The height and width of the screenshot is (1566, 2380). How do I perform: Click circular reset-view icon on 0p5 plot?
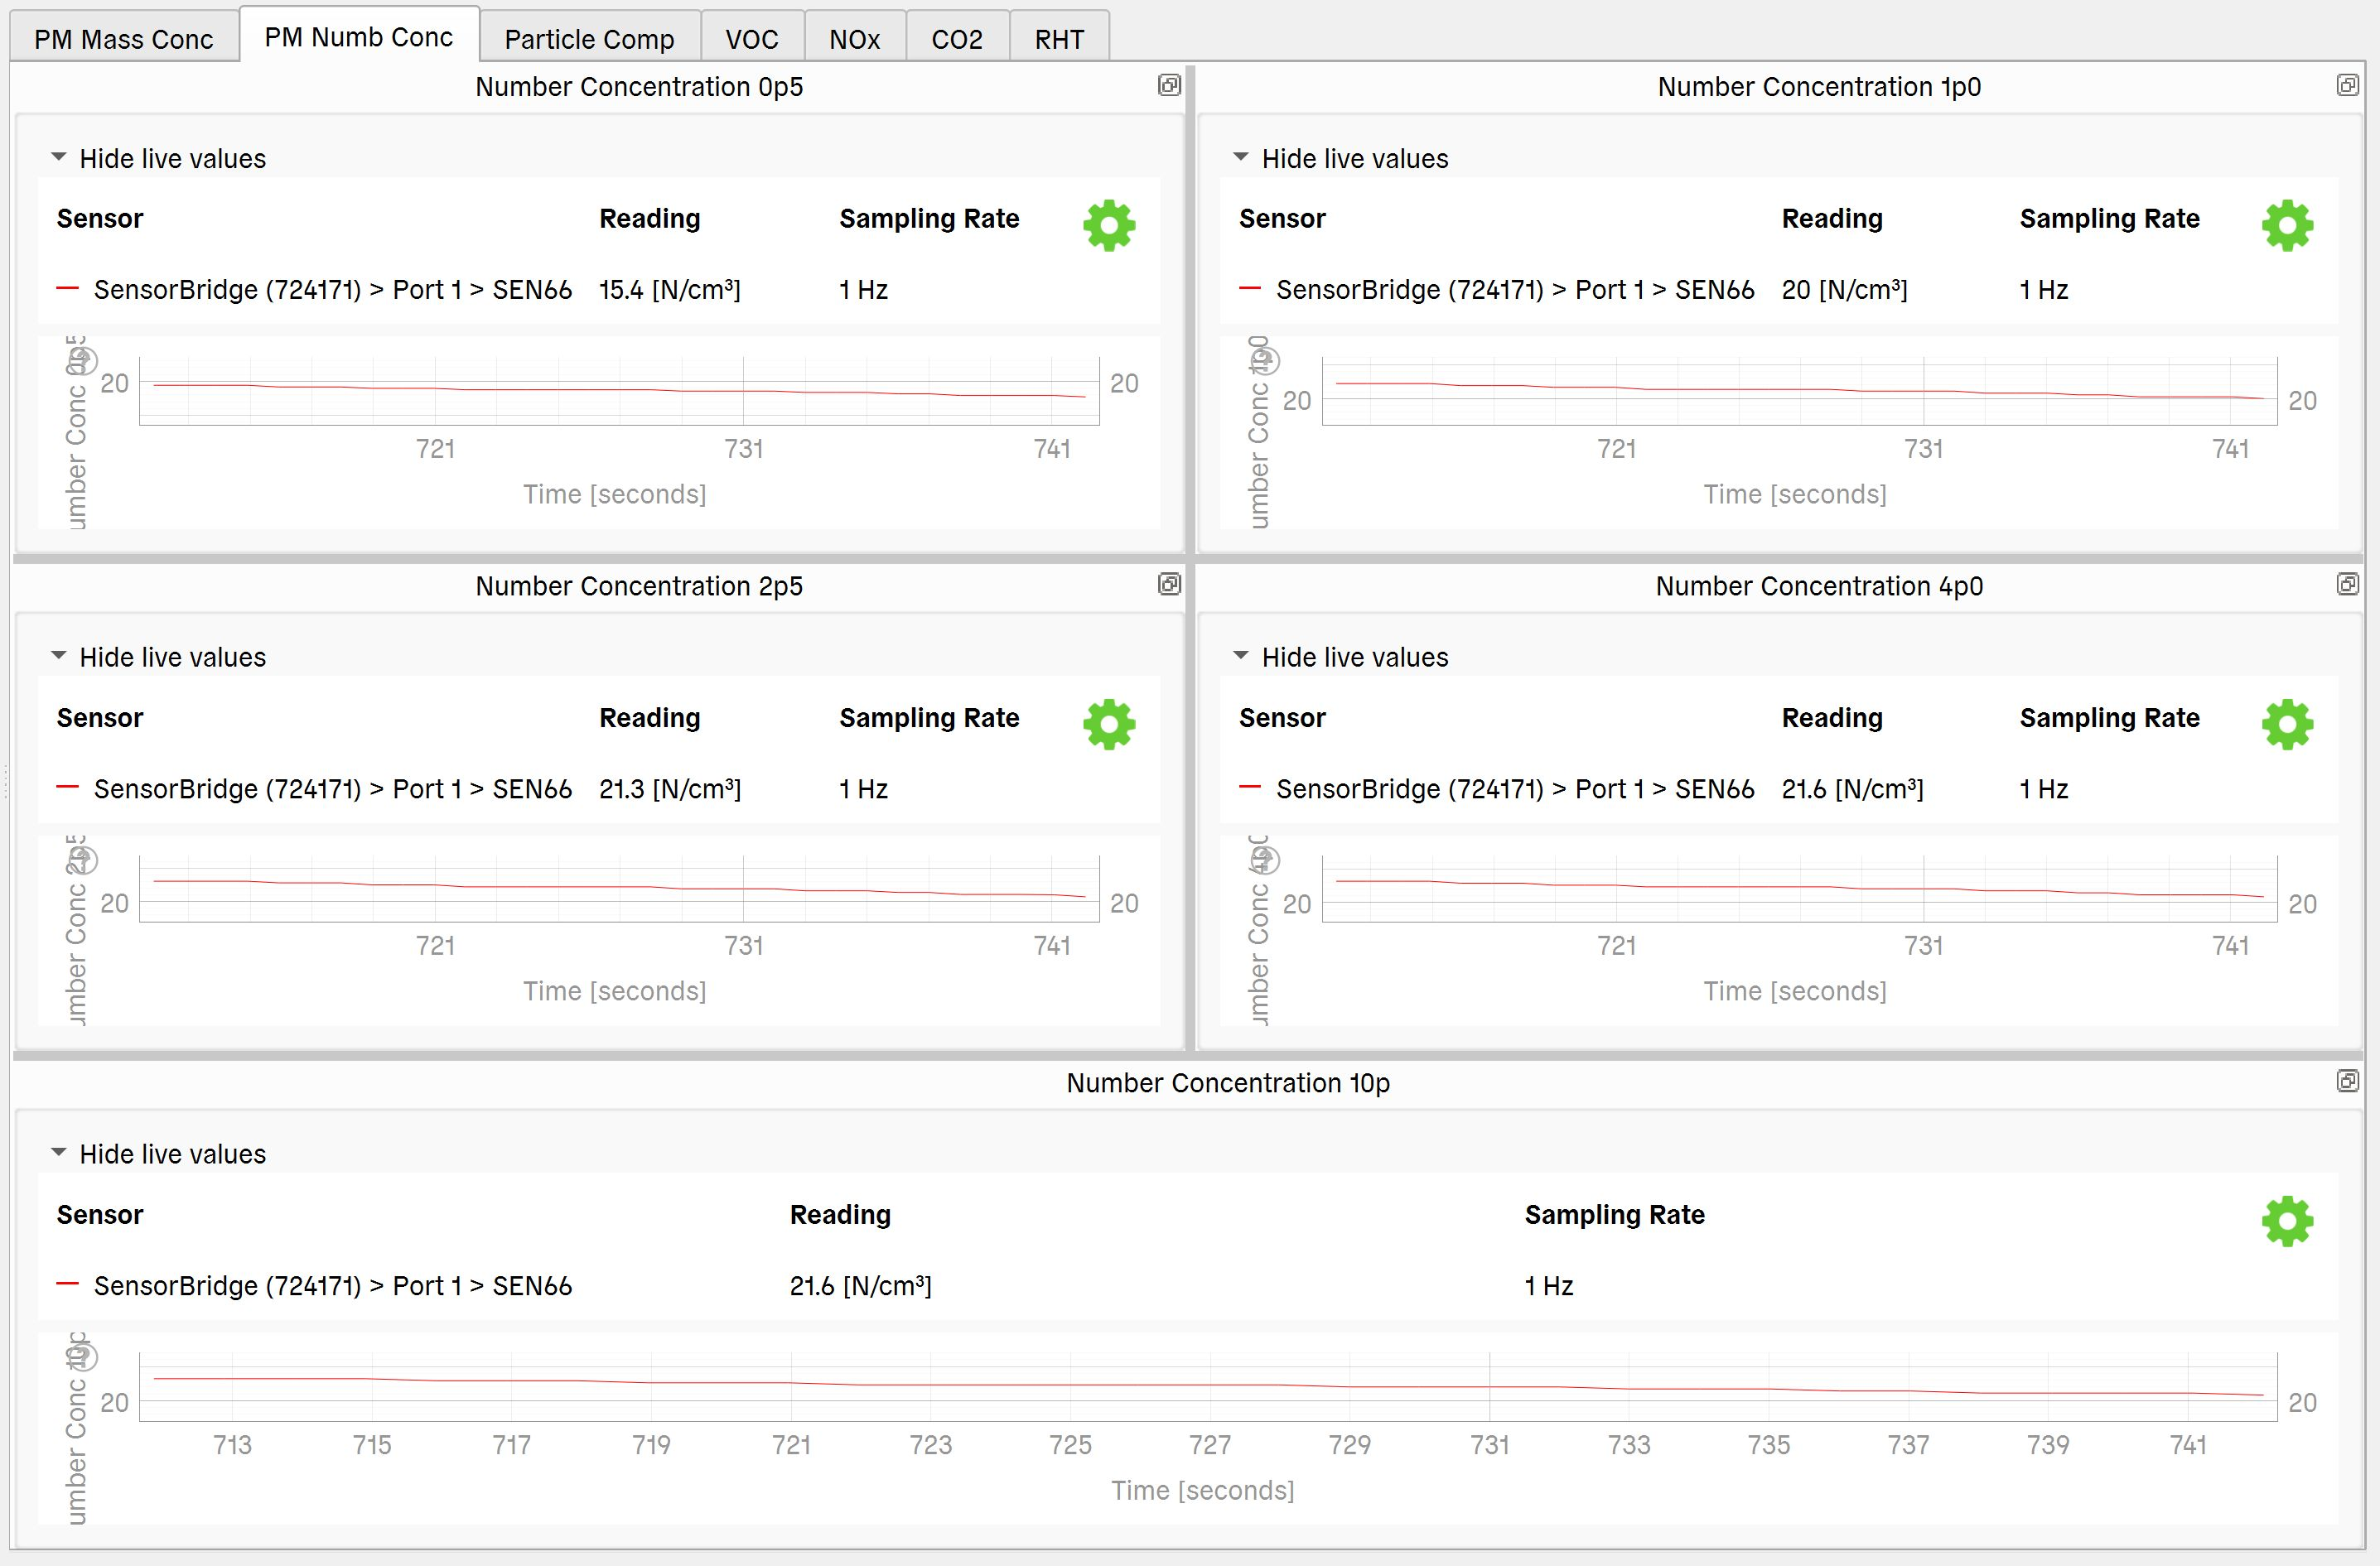[x=84, y=359]
